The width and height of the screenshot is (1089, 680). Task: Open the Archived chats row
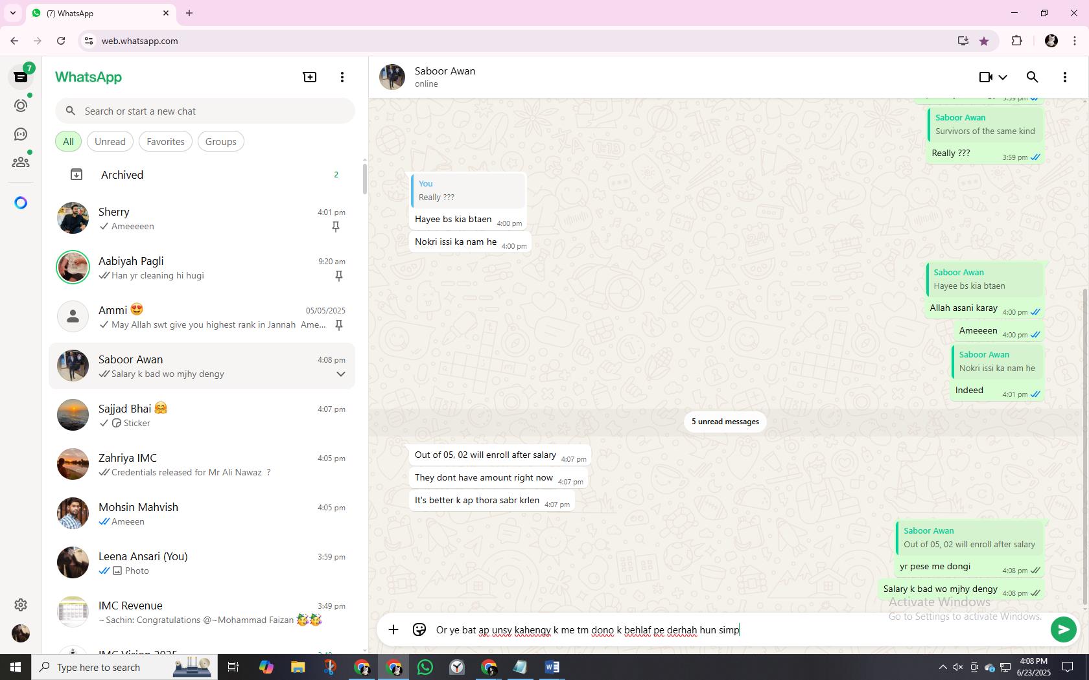point(202,175)
